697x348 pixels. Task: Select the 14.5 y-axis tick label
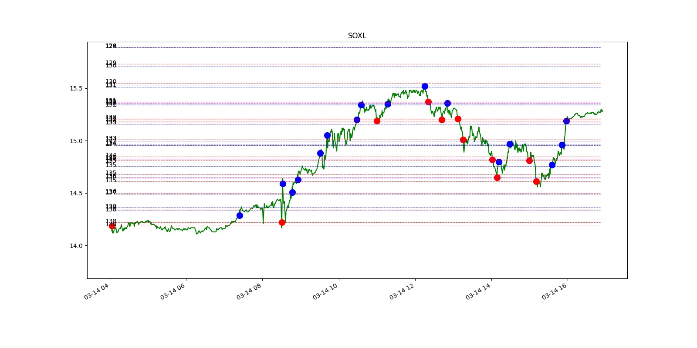(x=76, y=193)
